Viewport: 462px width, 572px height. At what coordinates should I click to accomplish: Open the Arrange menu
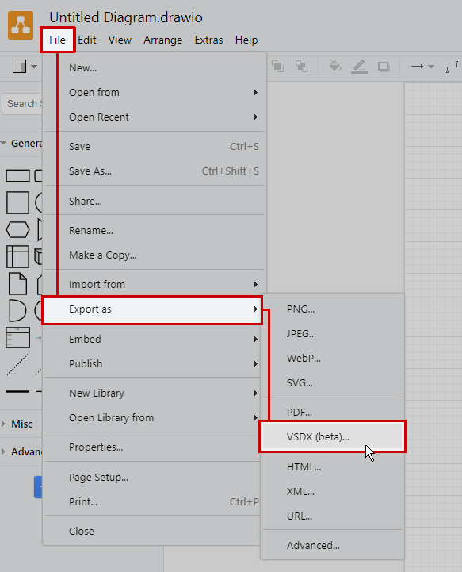click(163, 40)
